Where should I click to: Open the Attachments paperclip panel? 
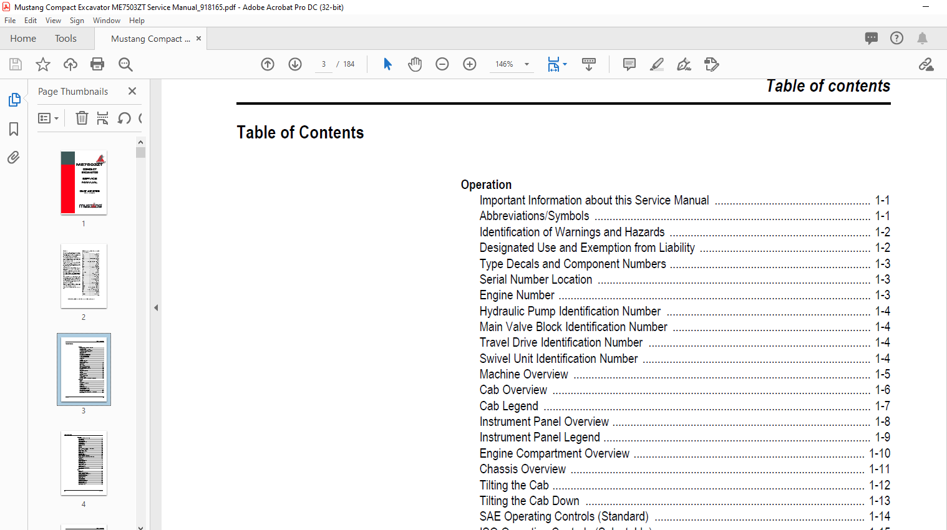(14, 157)
